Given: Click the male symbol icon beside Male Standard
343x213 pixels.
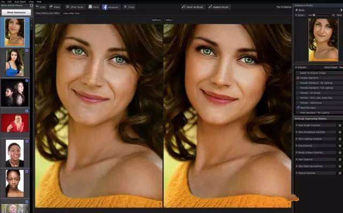Looking at the screenshot, I should pyautogui.click(x=298, y=107).
